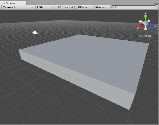Screen dimensions: 159x125
Task: Open the RGB render mode dropdown
Action: coord(45,7)
